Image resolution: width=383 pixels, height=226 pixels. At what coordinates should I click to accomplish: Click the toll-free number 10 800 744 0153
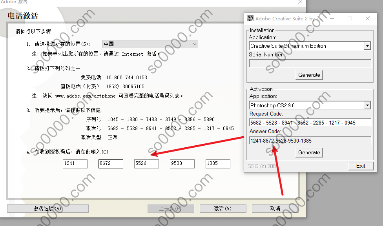tap(126, 78)
